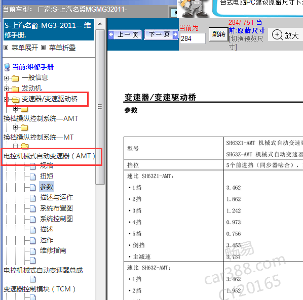The image size is (303, 300).
Task: Open the 运作 document entry
Action: point(47,240)
